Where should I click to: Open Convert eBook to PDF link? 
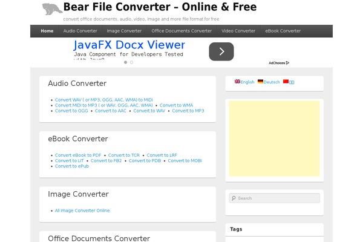78,155
